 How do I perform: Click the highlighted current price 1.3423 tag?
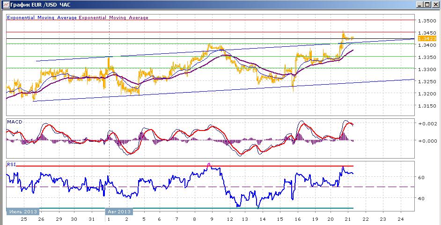tap(426, 39)
